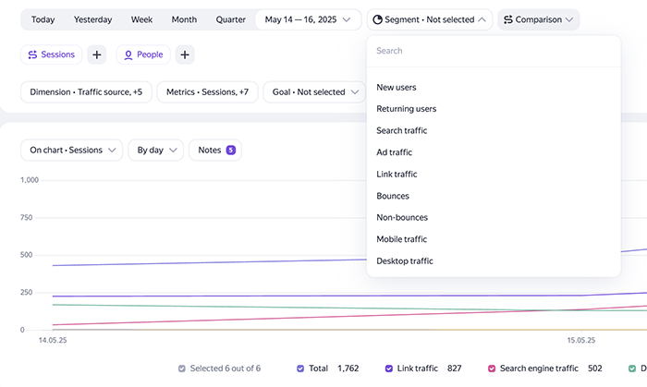
Task: Open the By day grouping dropdown
Action: click(155, 150)
